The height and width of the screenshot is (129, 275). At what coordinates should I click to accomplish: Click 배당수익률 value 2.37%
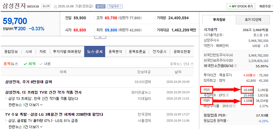[264, 106]
